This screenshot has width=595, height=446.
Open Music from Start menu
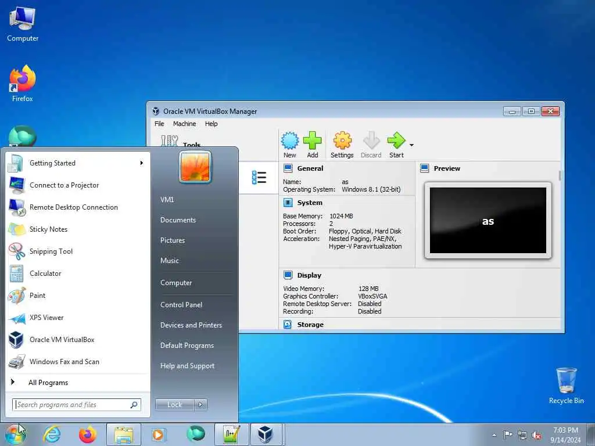[x=170, y=261]
